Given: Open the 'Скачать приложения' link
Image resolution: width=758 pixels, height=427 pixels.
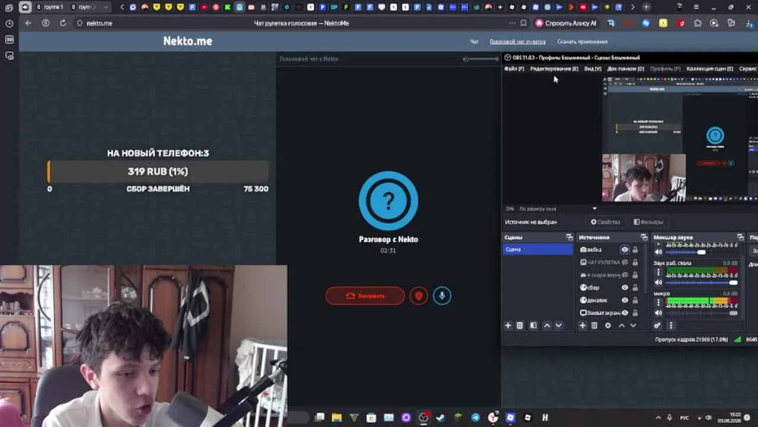Looking at the screenshot, I should 582,42.
